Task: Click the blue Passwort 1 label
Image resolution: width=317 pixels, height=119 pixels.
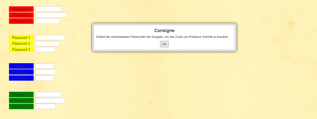Action: pos(21,66)
